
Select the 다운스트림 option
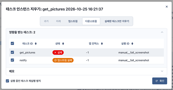(91, 21)
